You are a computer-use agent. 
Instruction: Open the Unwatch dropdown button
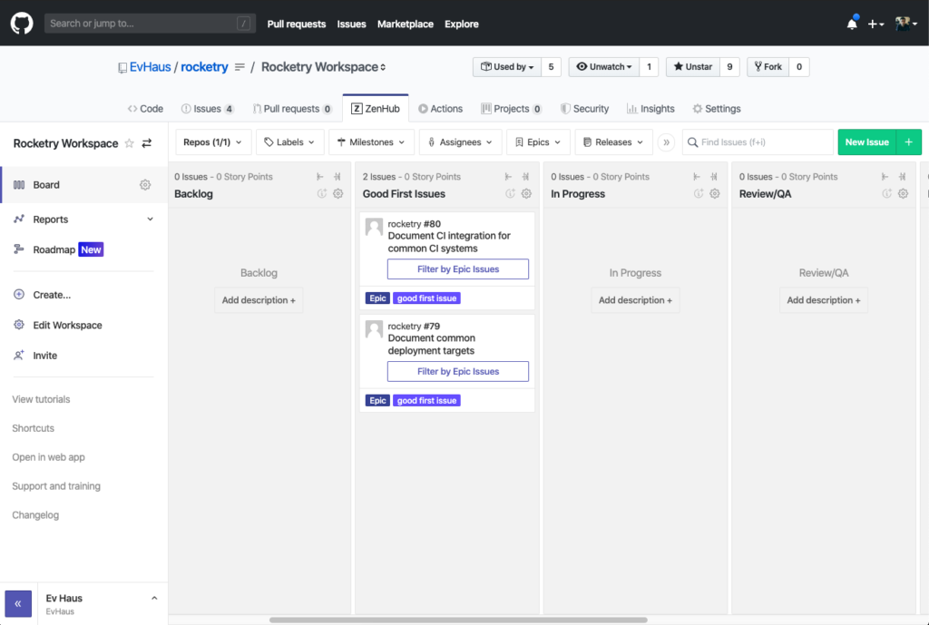(603, 67)
